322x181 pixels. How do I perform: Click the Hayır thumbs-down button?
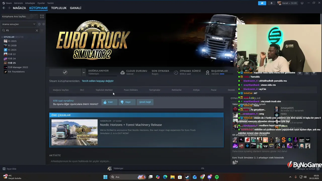127,102
